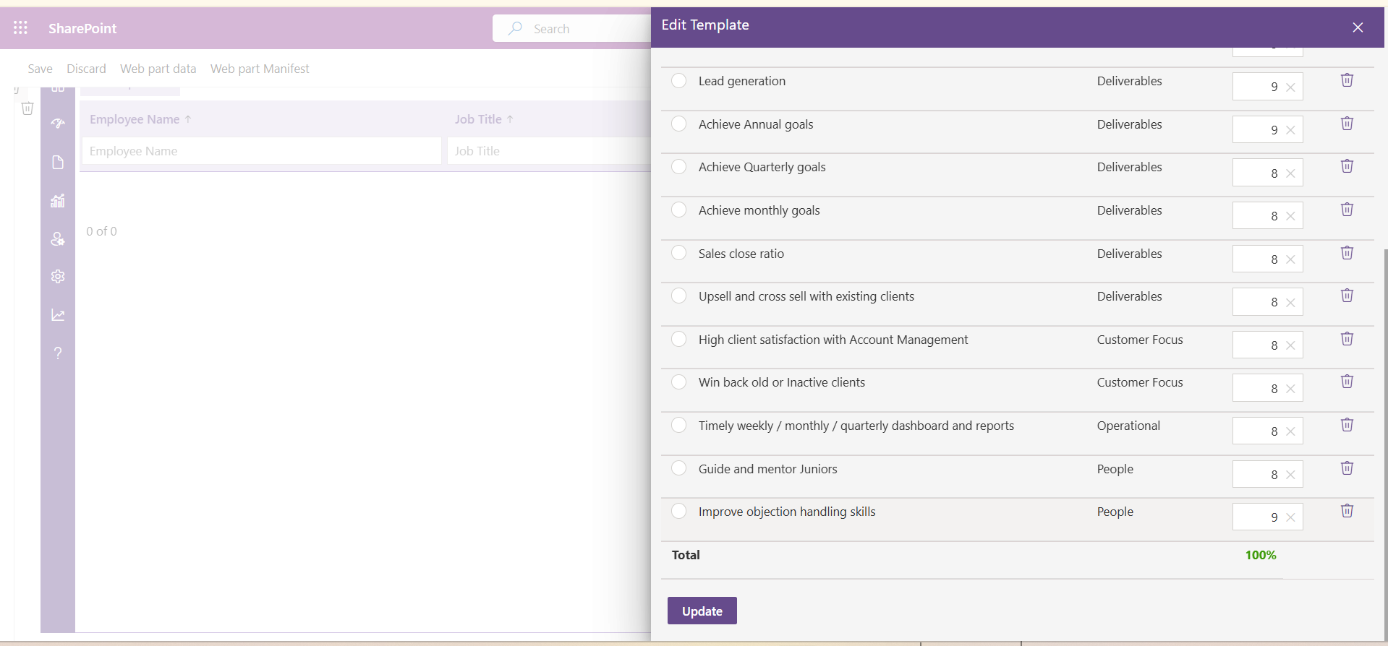Open the settings gear in sidebar
The height and width of the screenshot is (646, 1388).
coord(58,277)
